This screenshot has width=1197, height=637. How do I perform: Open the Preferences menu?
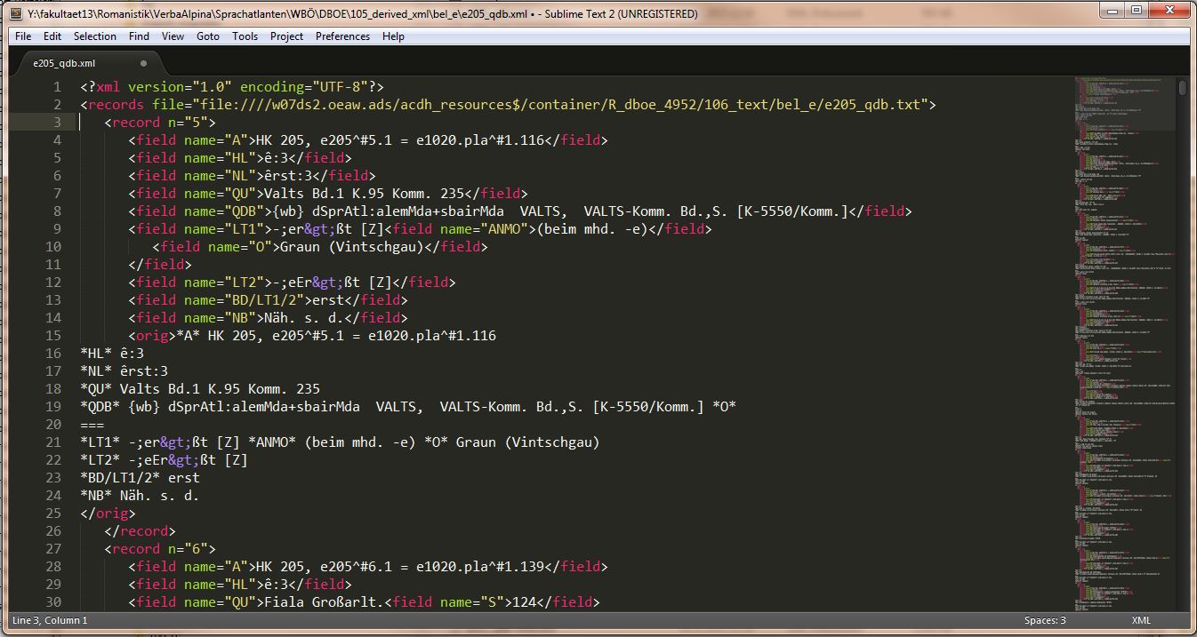click(x=342, y=36)
